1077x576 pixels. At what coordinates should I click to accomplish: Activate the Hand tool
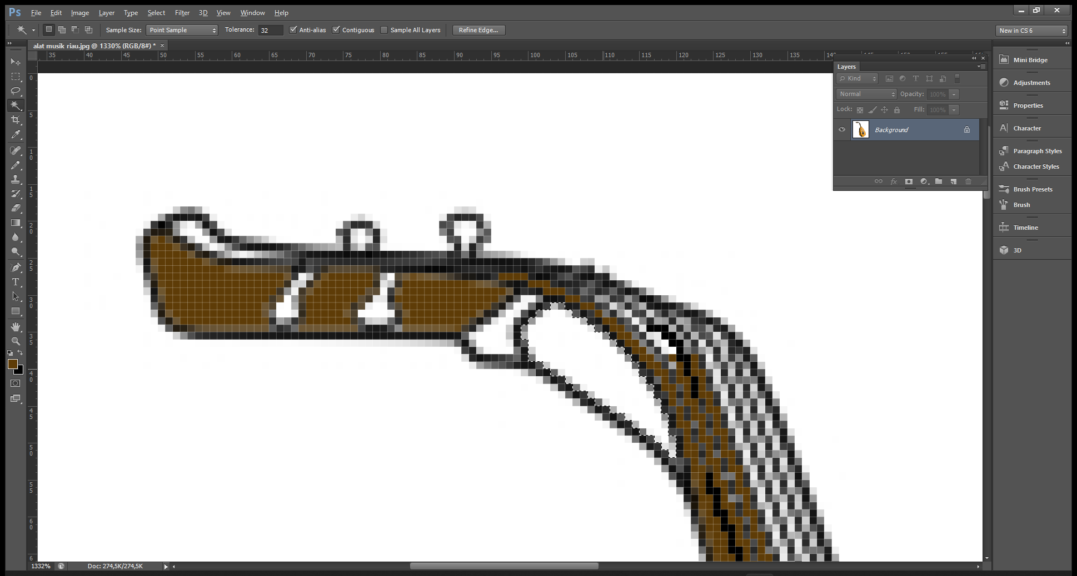16,326
